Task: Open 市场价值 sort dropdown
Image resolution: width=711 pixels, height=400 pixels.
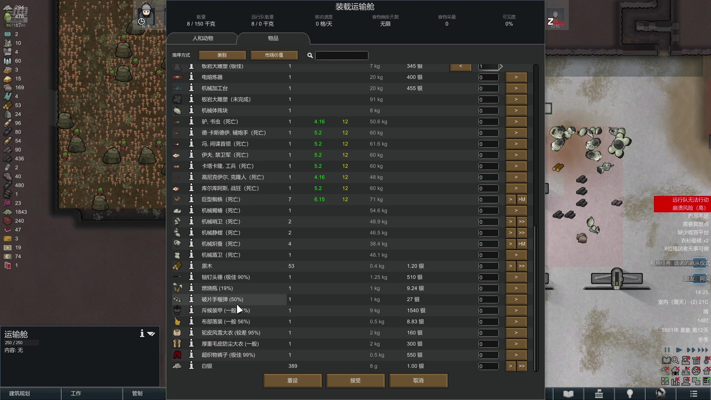Action: pyautogui.click(x=274, y=55)
